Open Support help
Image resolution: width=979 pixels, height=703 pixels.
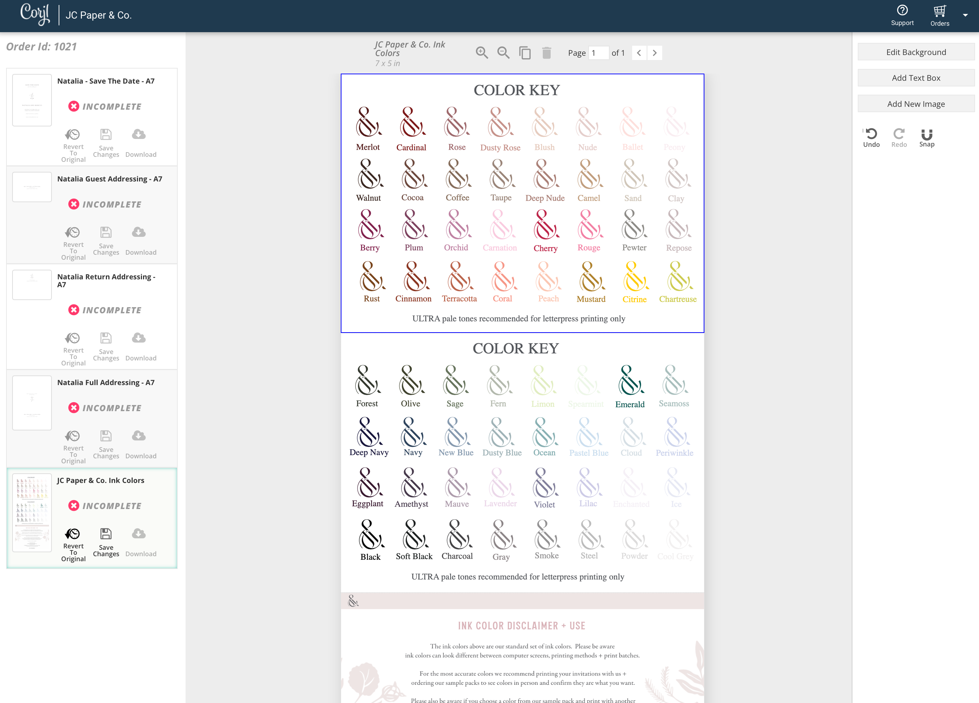point(902,14)
